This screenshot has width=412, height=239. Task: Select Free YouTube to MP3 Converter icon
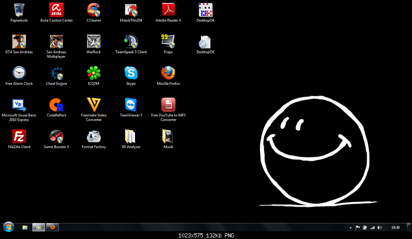pos(168,104)
